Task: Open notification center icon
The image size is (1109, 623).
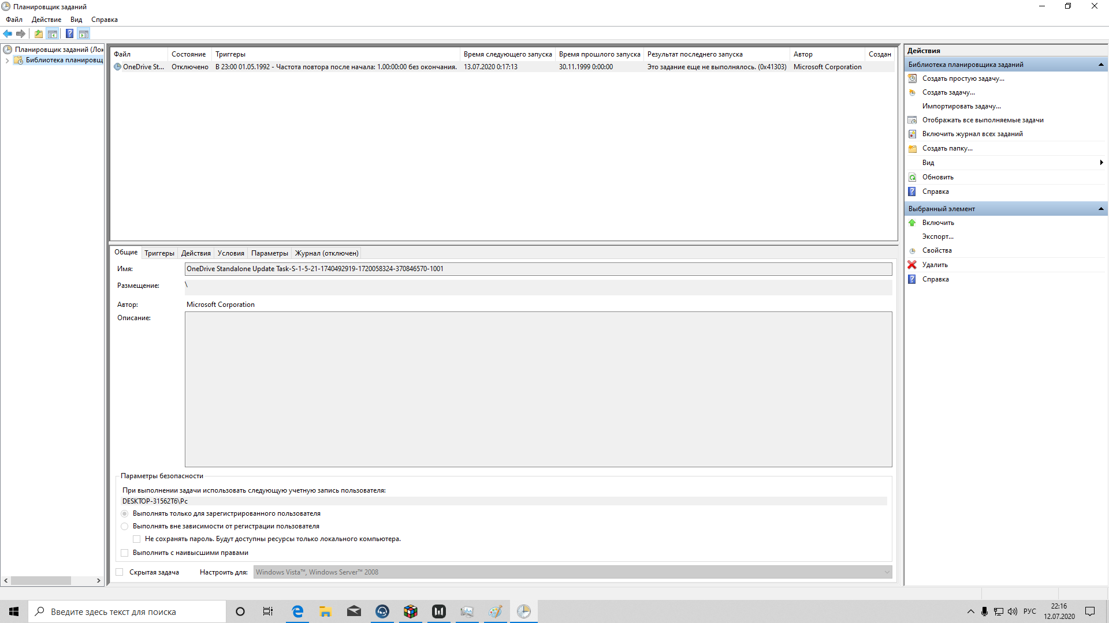Action: (1090, 611)
